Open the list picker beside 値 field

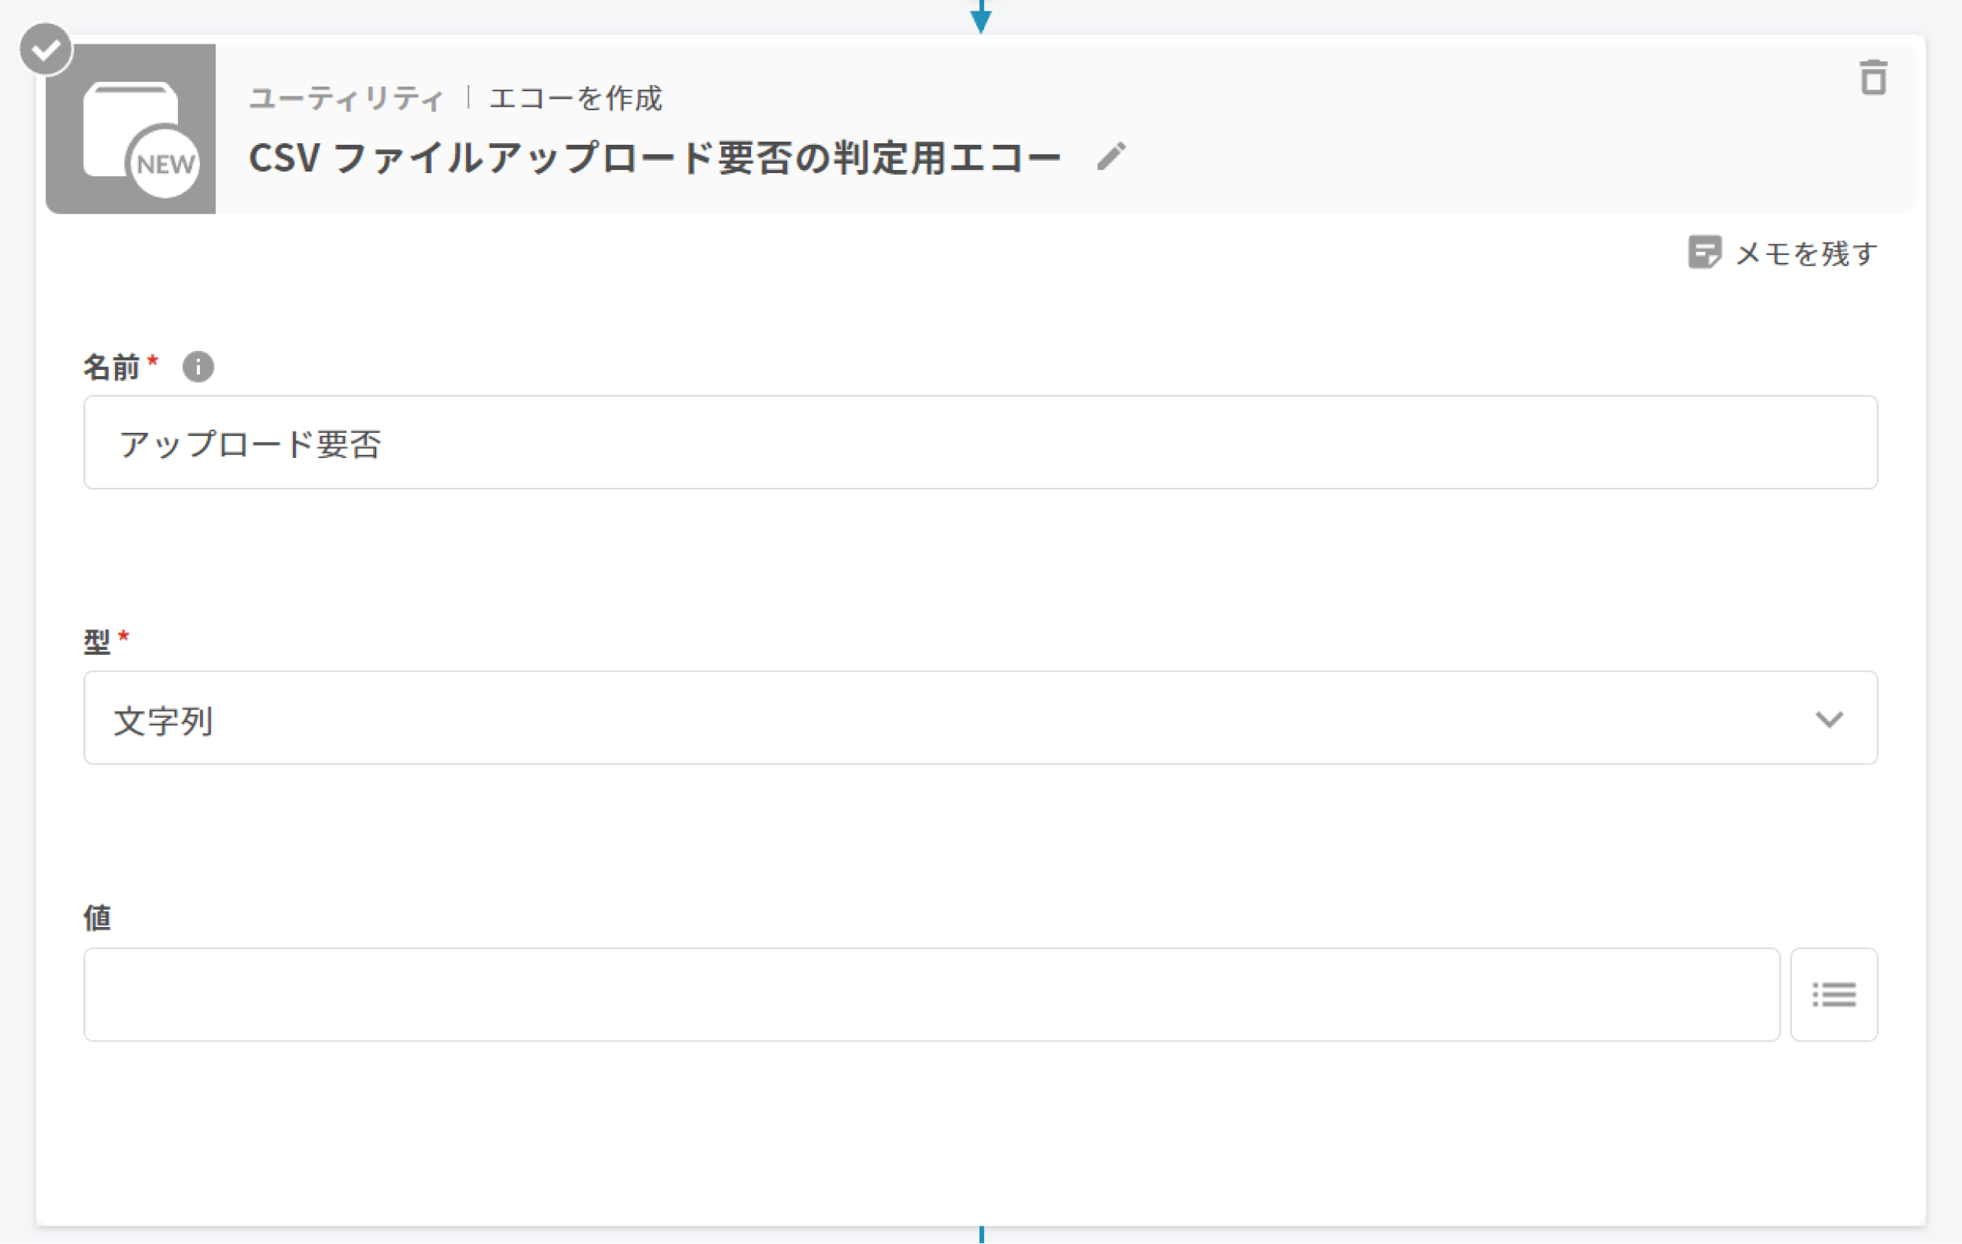[x=1833, y=994]
